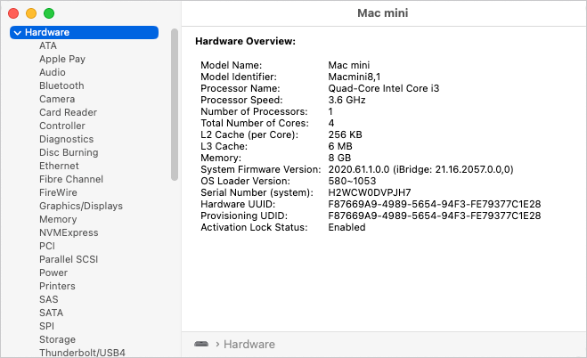This screenshot has height=358, width=587.
Task: Open the Apple Pay hardware entry
Action: click(62, 59)
